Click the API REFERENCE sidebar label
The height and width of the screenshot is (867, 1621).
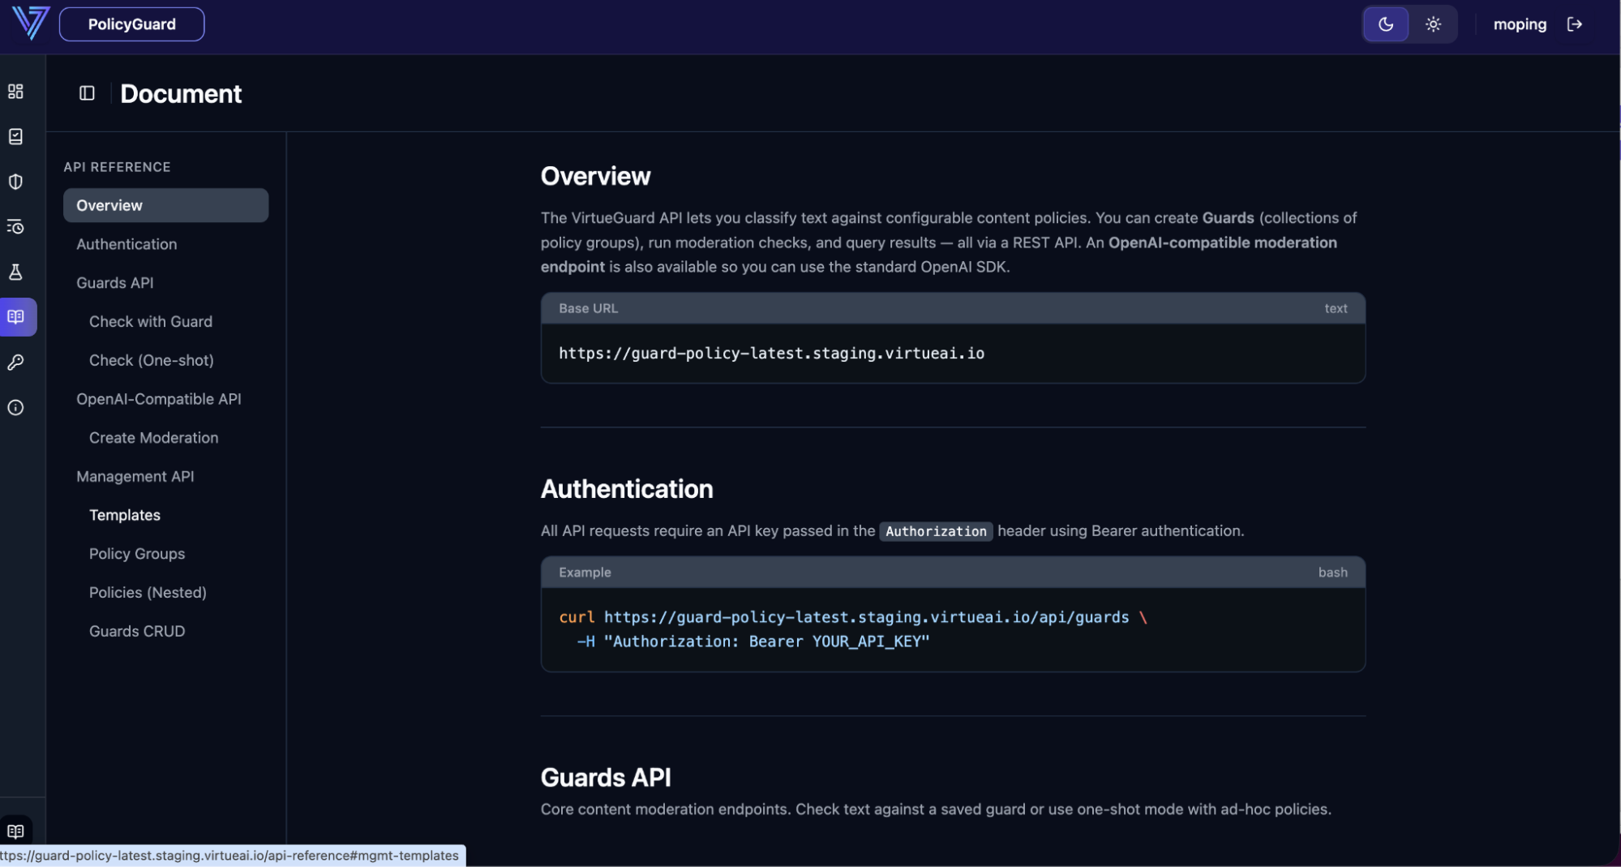pyautogui.click(x=117, y=167)
